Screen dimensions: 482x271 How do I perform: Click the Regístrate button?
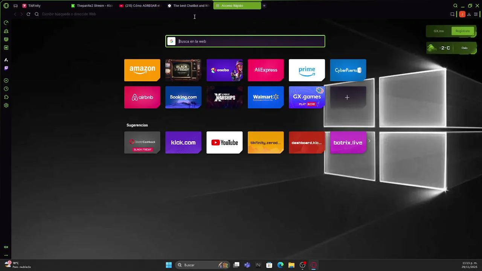tap(462, 31)
